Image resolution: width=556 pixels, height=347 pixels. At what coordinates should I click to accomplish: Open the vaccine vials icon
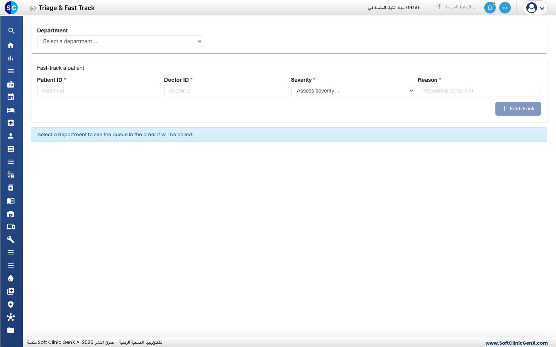point(11,175)
